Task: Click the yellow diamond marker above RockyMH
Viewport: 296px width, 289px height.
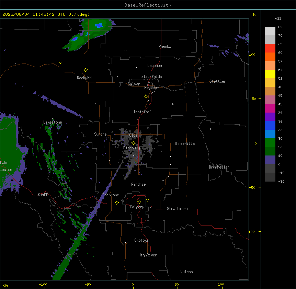Action: tap(86, 70)
